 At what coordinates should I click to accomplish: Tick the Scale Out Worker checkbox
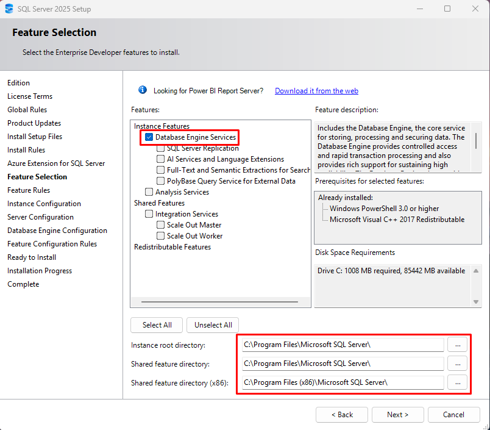[161, 236]
